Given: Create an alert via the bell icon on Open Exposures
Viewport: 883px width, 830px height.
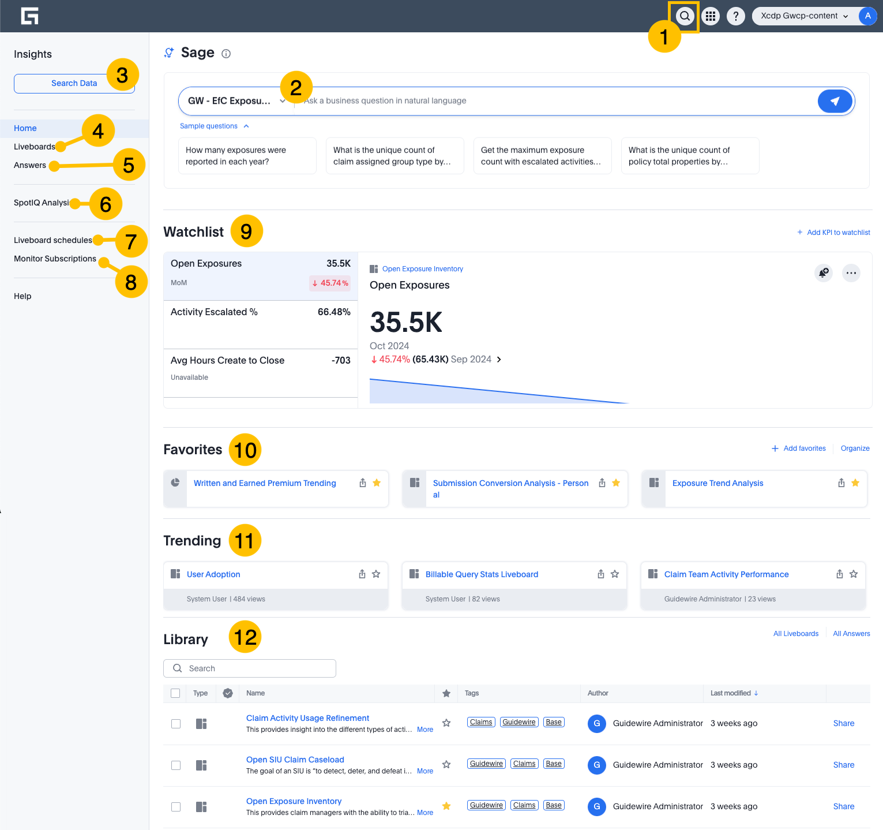Looking at the screenshot, I should pyautogui.click(x=824, y=272).
